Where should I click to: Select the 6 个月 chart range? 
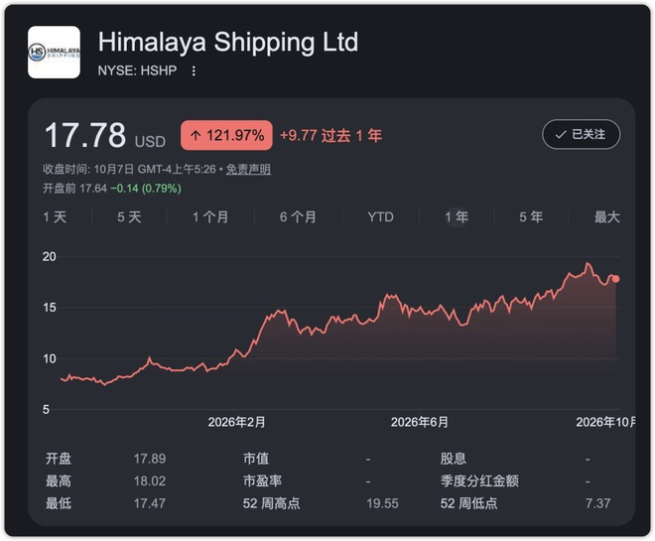pos(298,216)
